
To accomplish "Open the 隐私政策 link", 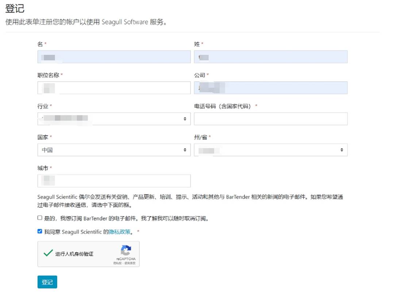I will [119, 232].
